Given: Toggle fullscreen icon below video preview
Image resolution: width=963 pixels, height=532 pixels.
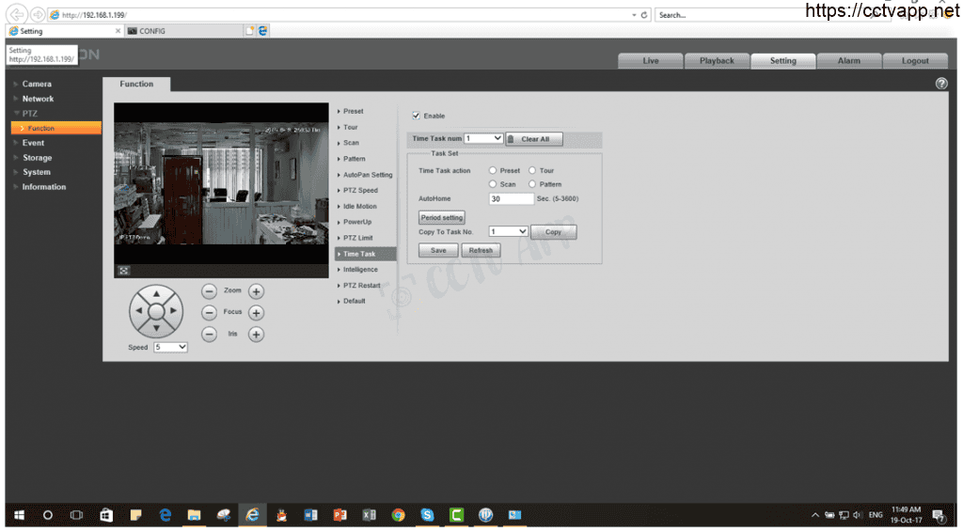Looking at the screenshot, I should 123,270.
